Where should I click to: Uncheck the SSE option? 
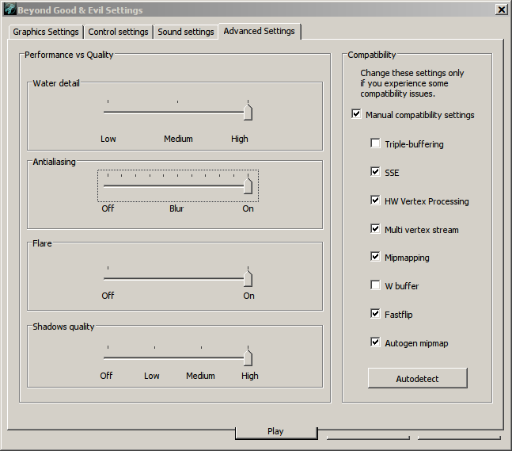(x=376, y=172)
